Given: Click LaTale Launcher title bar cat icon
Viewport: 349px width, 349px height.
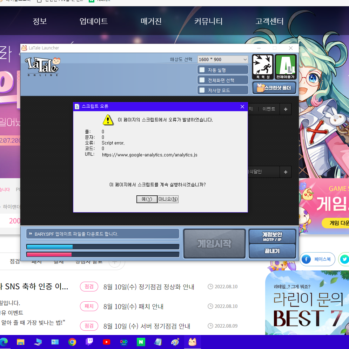Looking at the screenshot, I should click(x=24, y=48).
